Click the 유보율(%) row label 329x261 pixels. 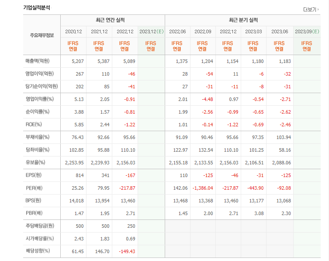35,162
